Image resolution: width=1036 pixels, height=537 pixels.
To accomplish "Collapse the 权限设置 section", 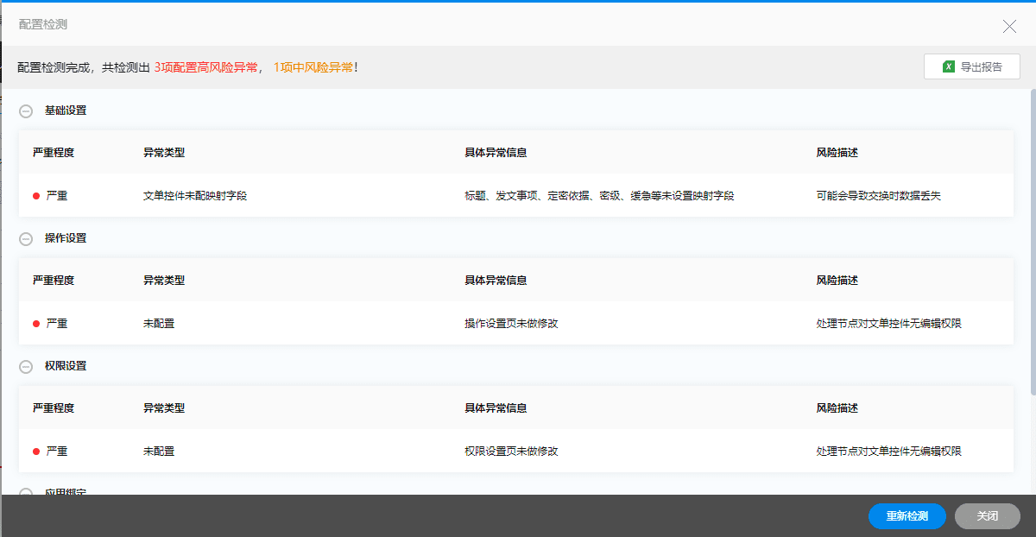I will (x=26, y=367).
